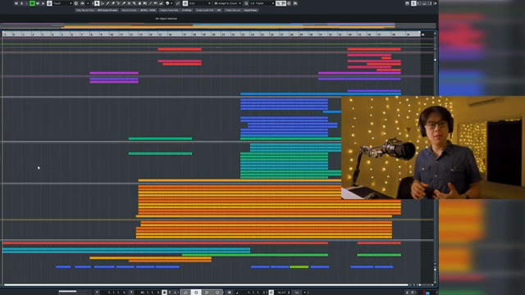The width and height of the screenshot is (525, 295).
Task: Click the color palette icon
Action: coord(167,3)
